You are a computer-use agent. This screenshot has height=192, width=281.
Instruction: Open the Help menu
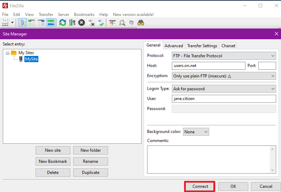coord(104,15)
